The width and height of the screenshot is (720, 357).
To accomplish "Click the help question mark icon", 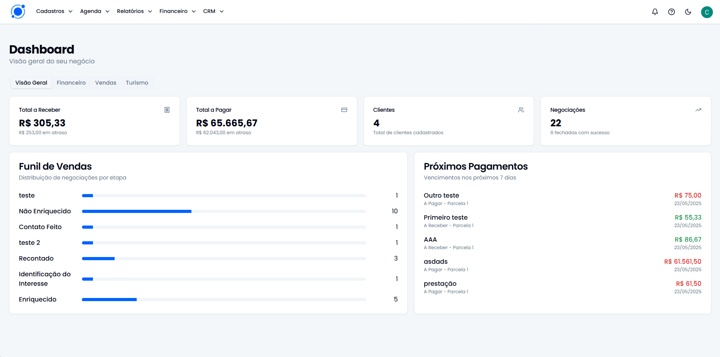I will pyautogui.click(x=671, y=11).
